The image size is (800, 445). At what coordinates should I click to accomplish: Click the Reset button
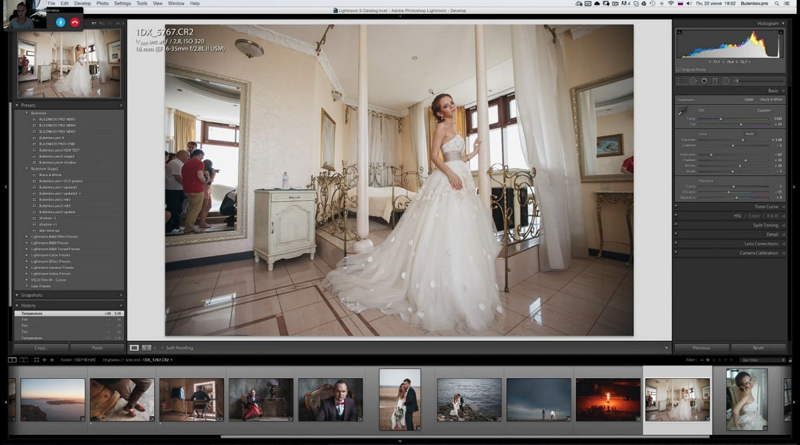click(x=758, y=348)
